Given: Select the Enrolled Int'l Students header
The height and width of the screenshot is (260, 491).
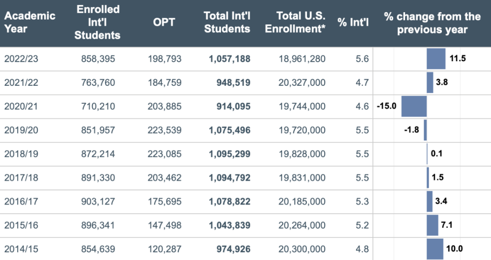Looking at the screenshot, I should tap(97, 22).
